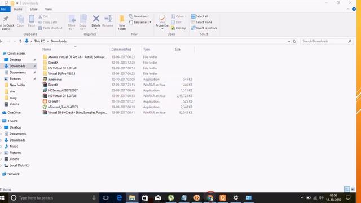This screenshot has width=361, height=203.
Task: Switch to the Share ribbon tab
Action: point(34,9)
